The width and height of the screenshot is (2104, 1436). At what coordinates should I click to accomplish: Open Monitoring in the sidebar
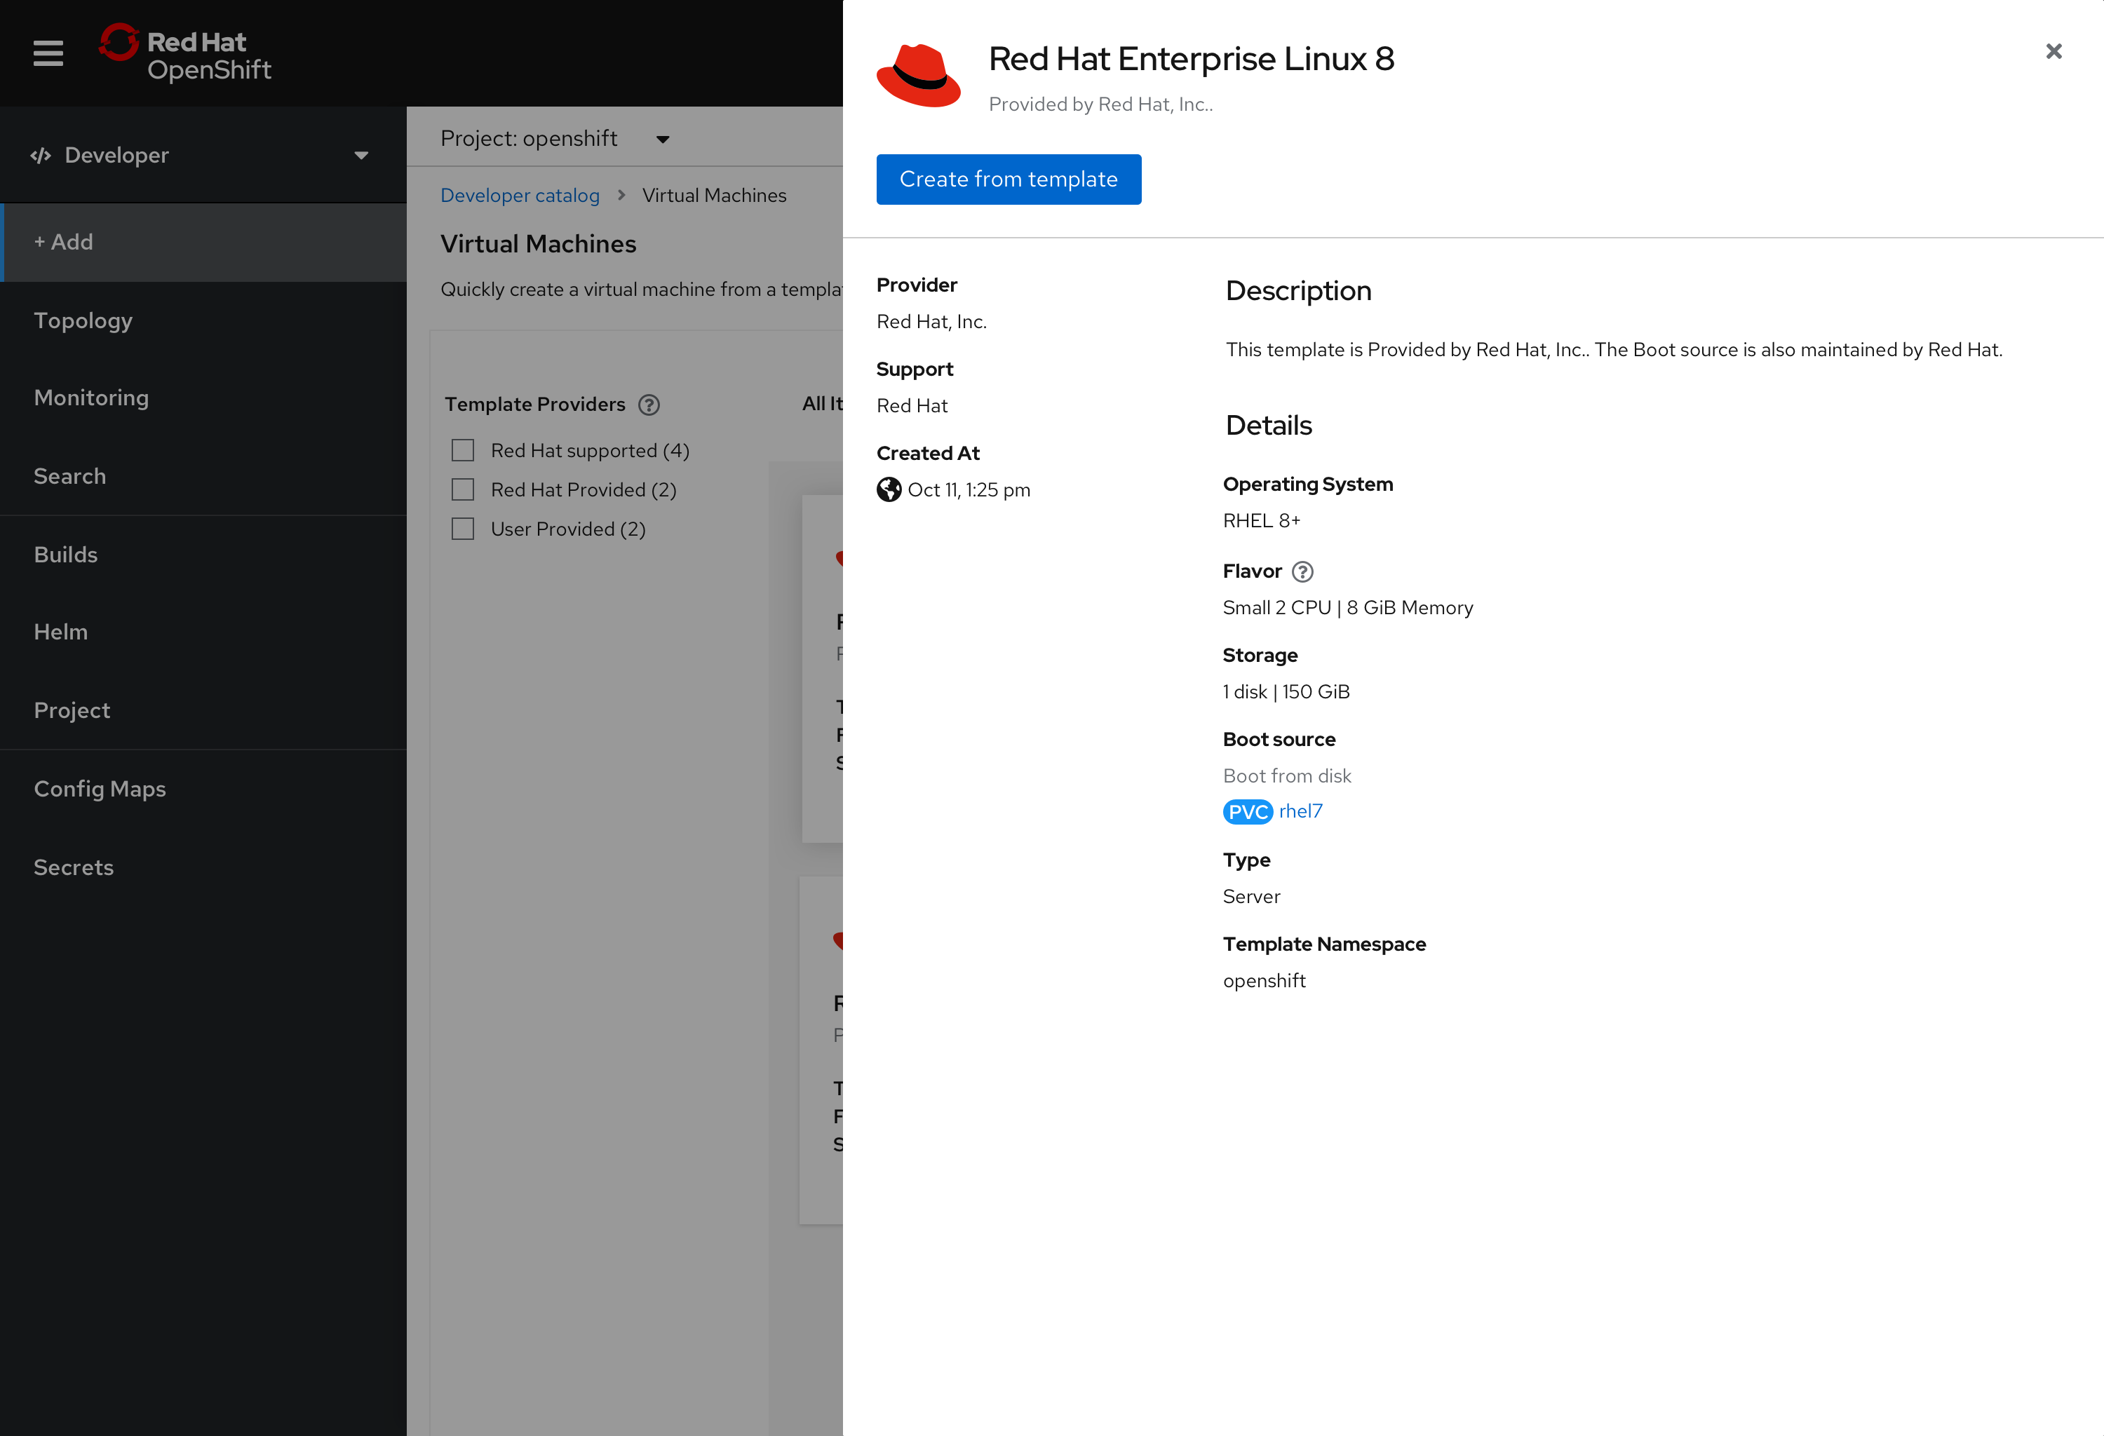coord(203,398)
